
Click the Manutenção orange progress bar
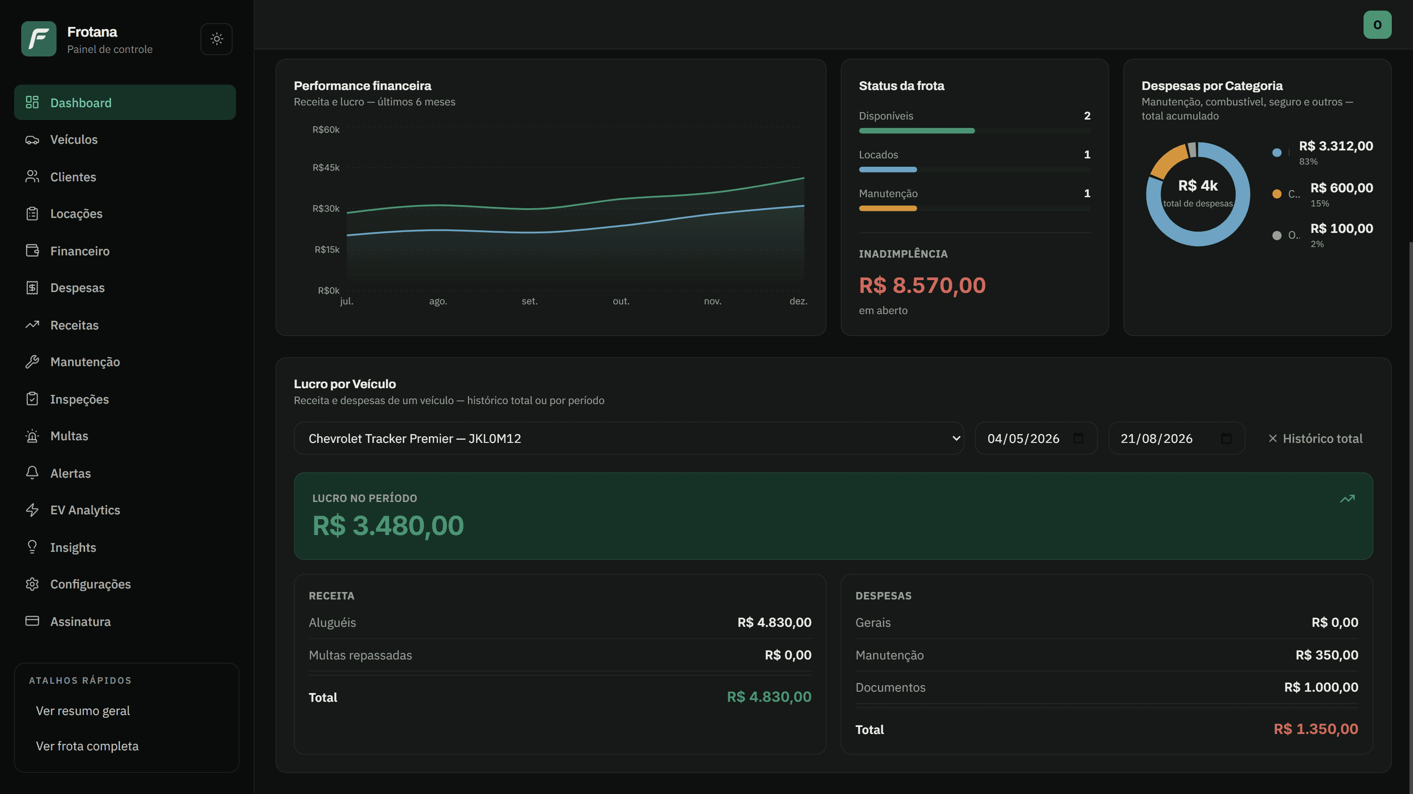tap(888, 209)
